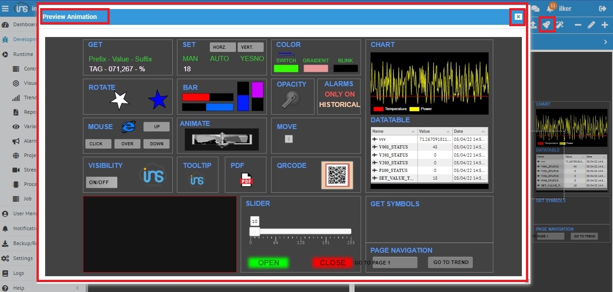Open the notifications bell with badge 11
This screenshot has height=292, width=613.
tap(550, 9)
